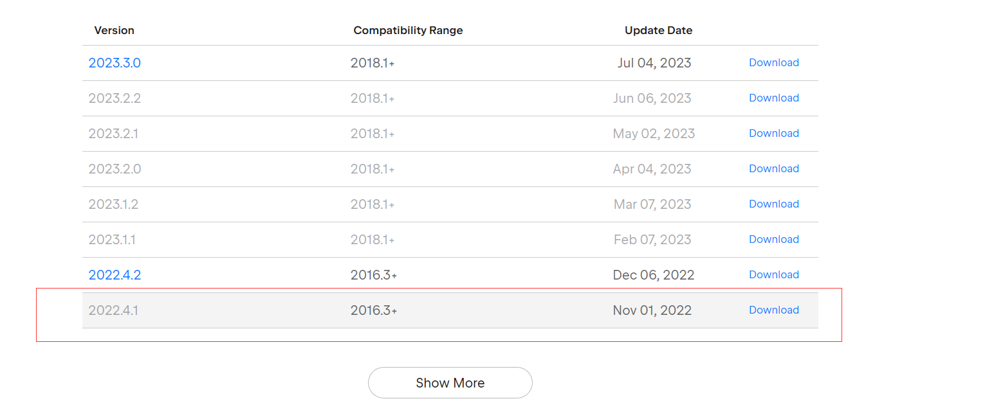Screen dimensions: 1003x401
Task: Click the Show More button
Action: [x=450, y=383]
